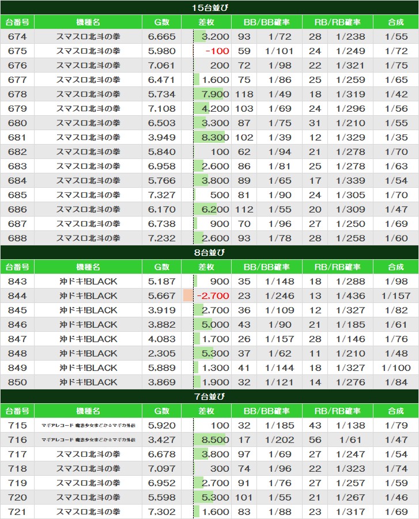
Task: Select machine number 688
Action: (x=17, y=238)
